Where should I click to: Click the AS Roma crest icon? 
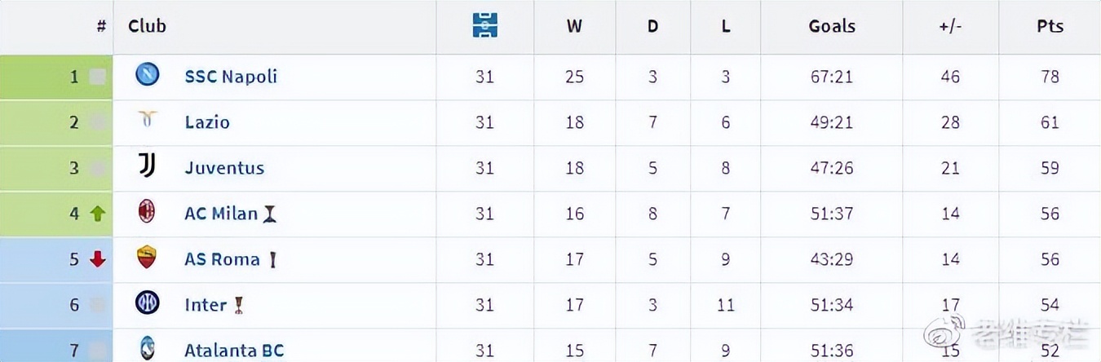click(147, 258)
